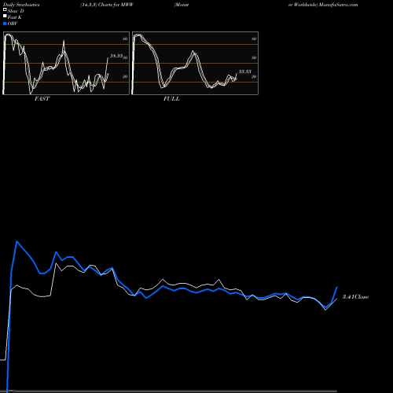Click the 'Daily Stochastics' title text
Image resolution: width=393 pixels, height=393 pixels.
(21, 5)
